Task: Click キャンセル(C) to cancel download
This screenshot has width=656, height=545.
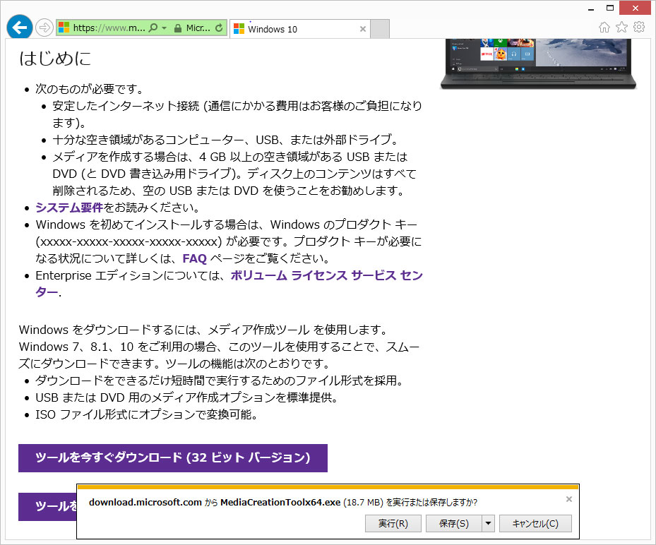Action: tap(535, 523)
